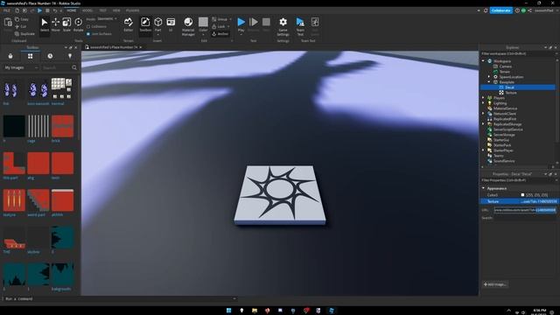Toggle the Collisions checkbox
Viewport: 560px width, 315px height.
pyautogui.click(x=88, y=26)
